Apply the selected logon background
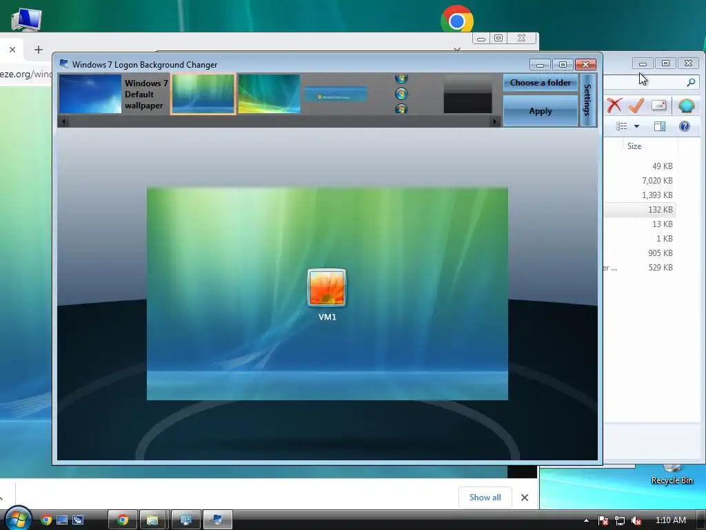 coord(541,111)
